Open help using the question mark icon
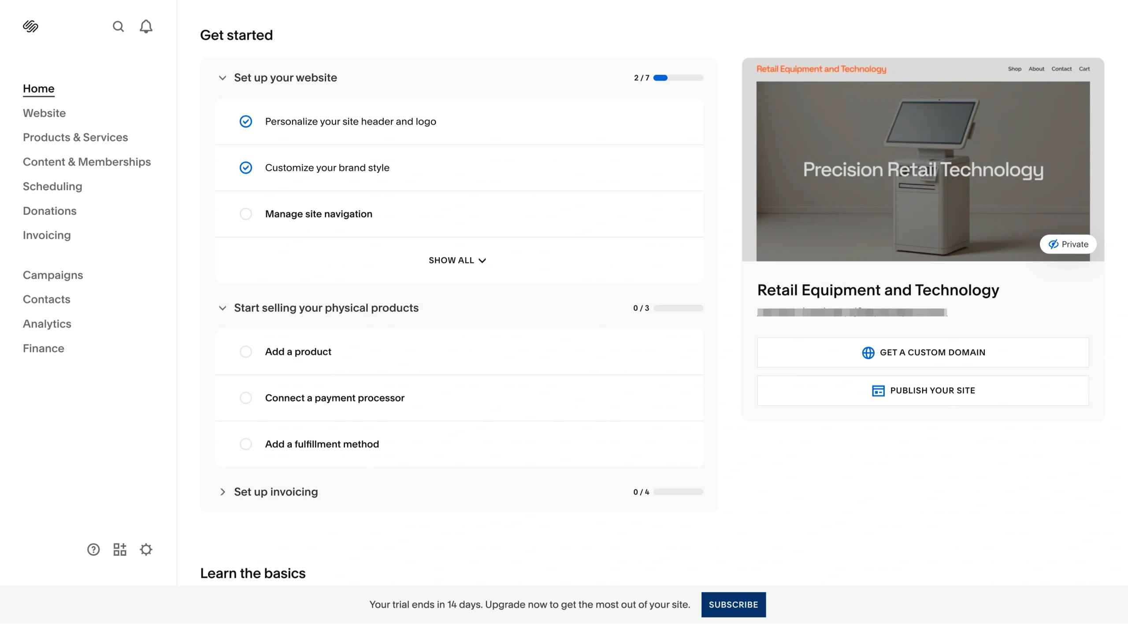The image size is (1128, 624). [93, 549]
